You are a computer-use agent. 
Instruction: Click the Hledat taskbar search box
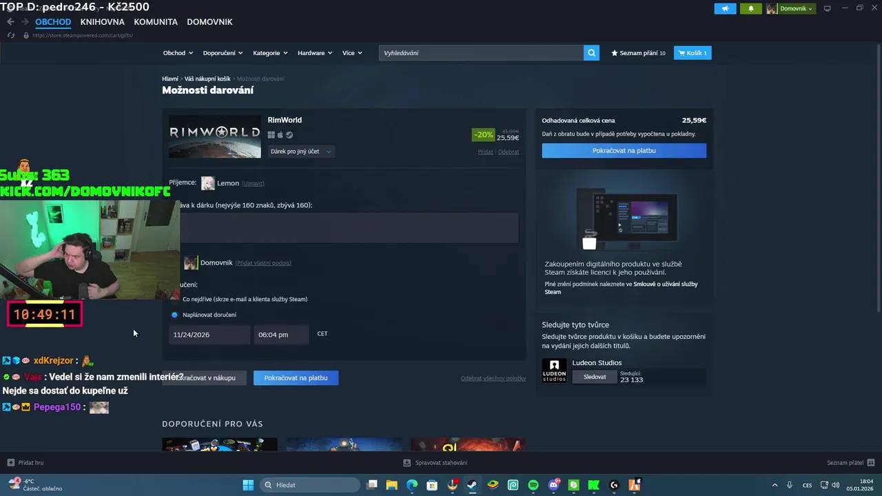point(310,485)
